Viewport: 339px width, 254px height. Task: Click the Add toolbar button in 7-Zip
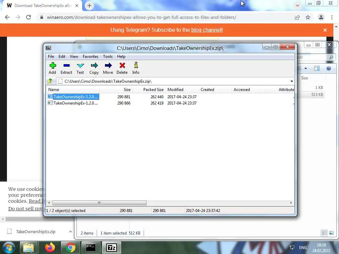(x=52, y=68)
